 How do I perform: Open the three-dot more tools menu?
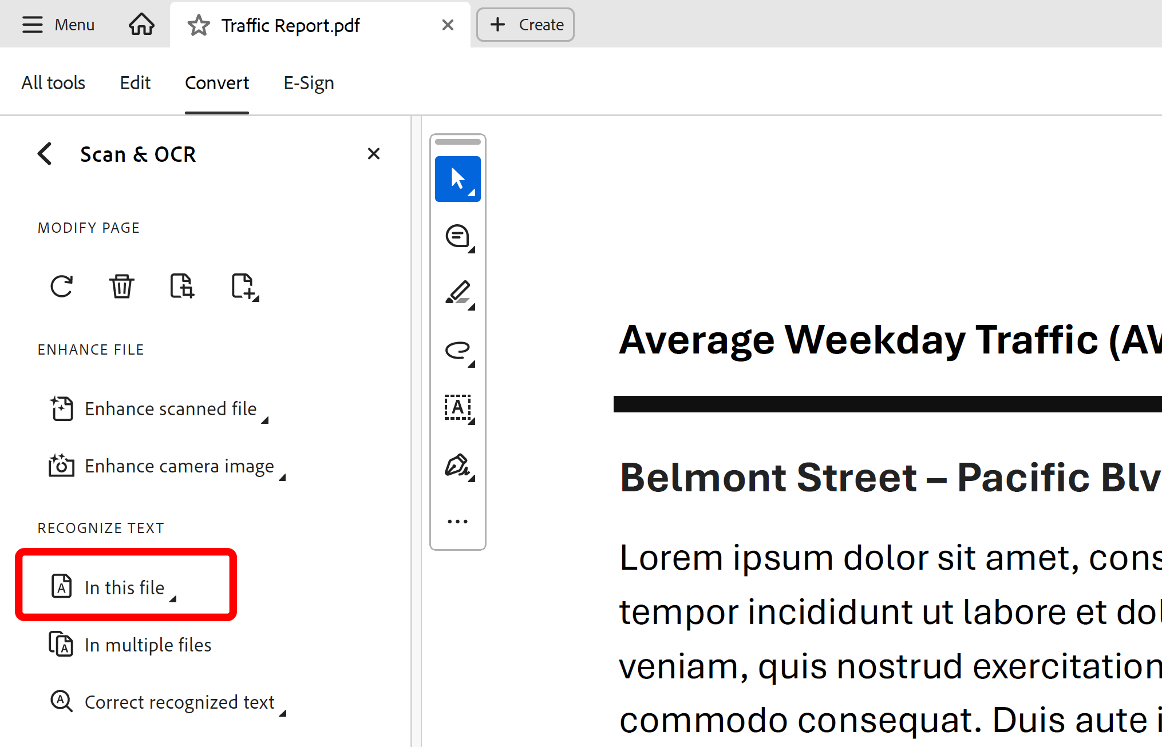pos(457,522)
